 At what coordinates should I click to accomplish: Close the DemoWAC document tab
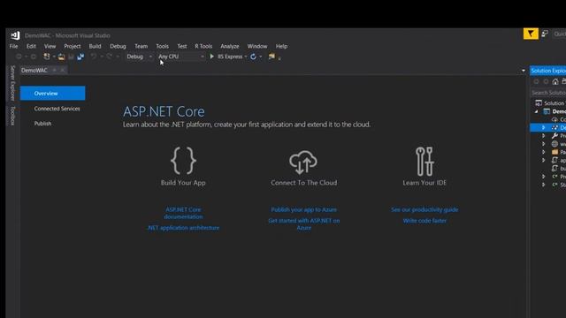63,70
